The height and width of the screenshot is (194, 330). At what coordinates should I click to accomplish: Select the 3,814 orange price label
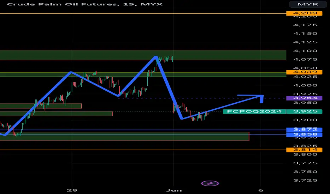tap(304, 150)
